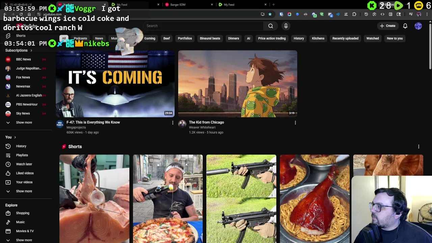Start voice search with the microphone icon
432x243 pixels.
point(286,26)
